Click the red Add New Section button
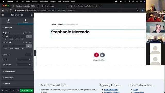This screenshot has width=165, height=93. tap(96, 55)
